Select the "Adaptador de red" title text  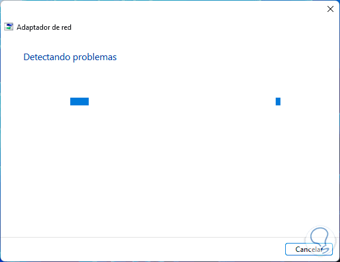[x=44, y=27]
